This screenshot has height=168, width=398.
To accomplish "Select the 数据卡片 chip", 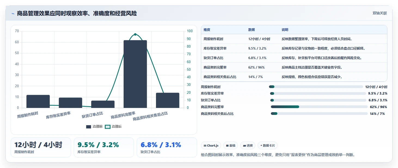I will 268,146.
